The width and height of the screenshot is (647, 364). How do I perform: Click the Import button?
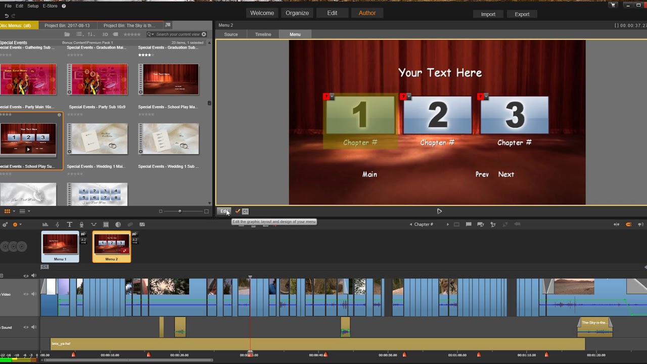pyautogui.click(x=488, y=14)
